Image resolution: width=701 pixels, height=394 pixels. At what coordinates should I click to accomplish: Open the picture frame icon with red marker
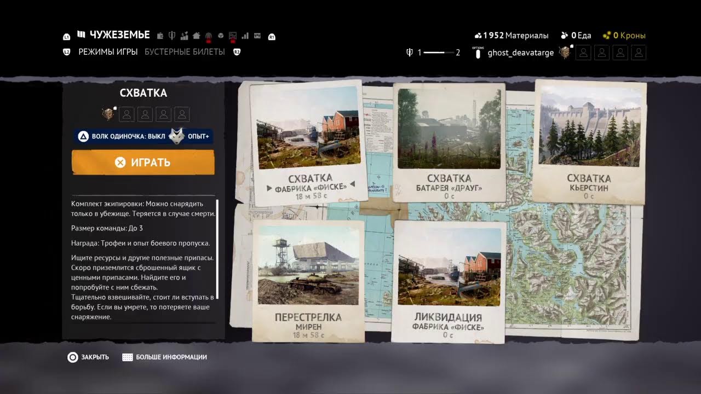point(233,37)
